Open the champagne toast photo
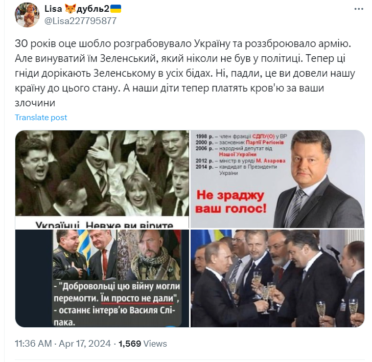372x362 pixels. (x=277, y=278)
